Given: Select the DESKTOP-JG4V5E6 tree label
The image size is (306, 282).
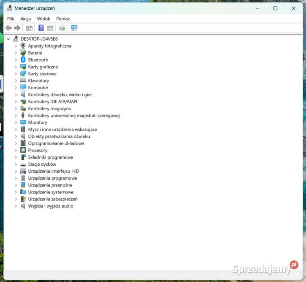Looking at the screenshot, I should 39,39.
